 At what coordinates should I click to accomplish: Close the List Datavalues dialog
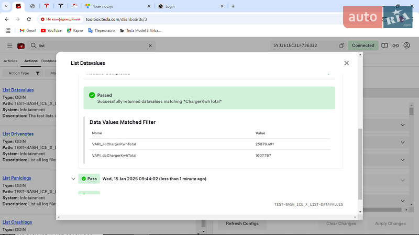pyautogui.click(x=346, y=63)
